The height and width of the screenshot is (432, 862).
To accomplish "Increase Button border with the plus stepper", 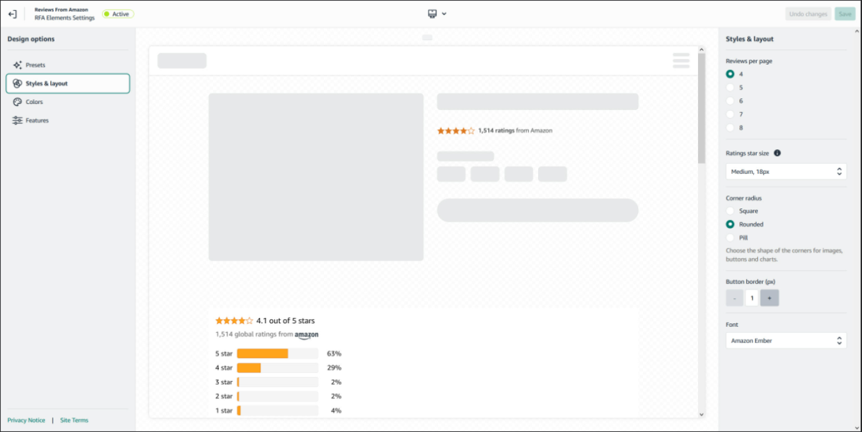I will (x=769, y=298).
